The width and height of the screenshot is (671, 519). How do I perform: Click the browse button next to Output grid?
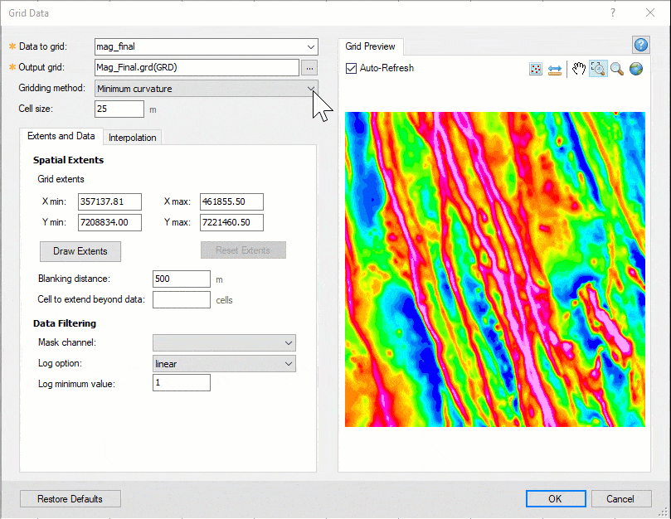pos(309,68)
